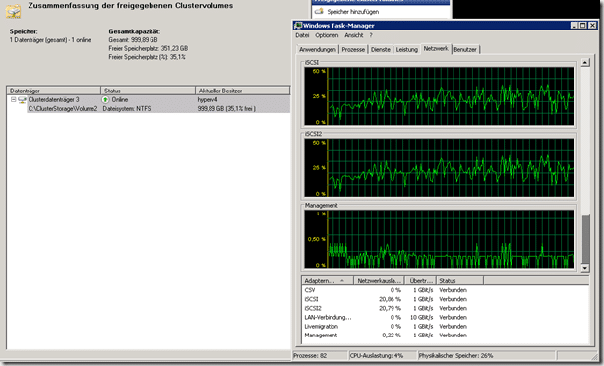Sort by Status column in cluster list
This screenshot has width=604, height=366.
(x=148, y=91)
